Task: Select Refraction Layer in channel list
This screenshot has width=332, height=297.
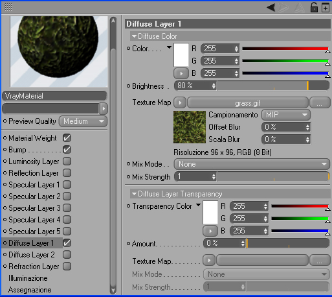Action: click(x=34, y=267)
